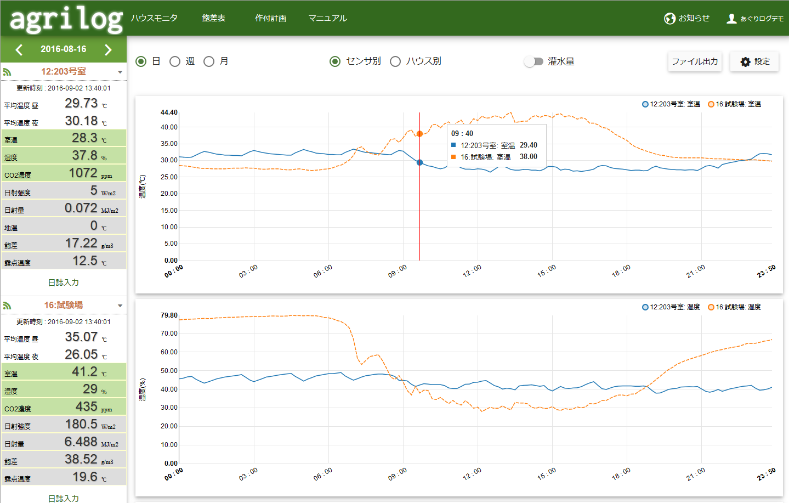The height and width of the screenshot is (503, 789).
Task: Open 日誌入力 link under 12:203号室
Action: click(64, 282)
